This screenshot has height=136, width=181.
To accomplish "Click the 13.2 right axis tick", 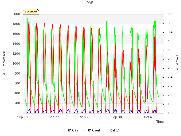I will tap(169, 41).
